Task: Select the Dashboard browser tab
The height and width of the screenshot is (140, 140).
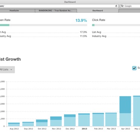Action: pos(98,10)
